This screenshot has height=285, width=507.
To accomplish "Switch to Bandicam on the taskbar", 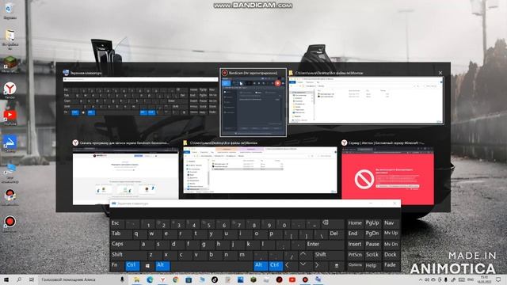I will pos(305,279).
